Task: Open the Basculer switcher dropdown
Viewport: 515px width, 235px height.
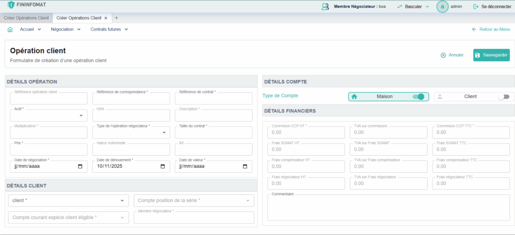Action: 413,7
